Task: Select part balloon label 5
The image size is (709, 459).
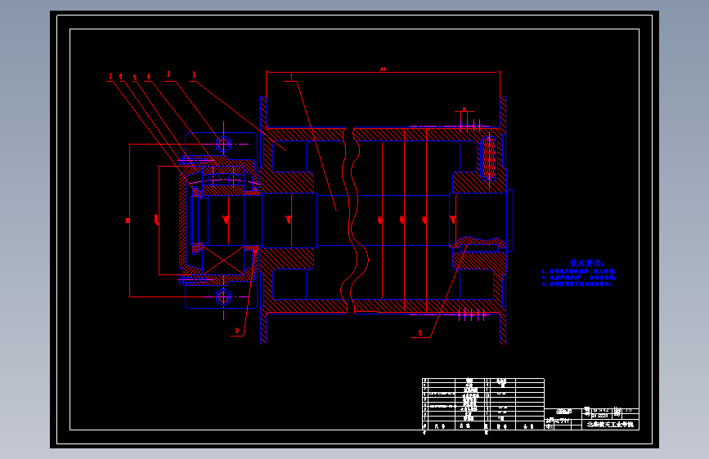Action: pyautogui.click(x=135, y=78)
